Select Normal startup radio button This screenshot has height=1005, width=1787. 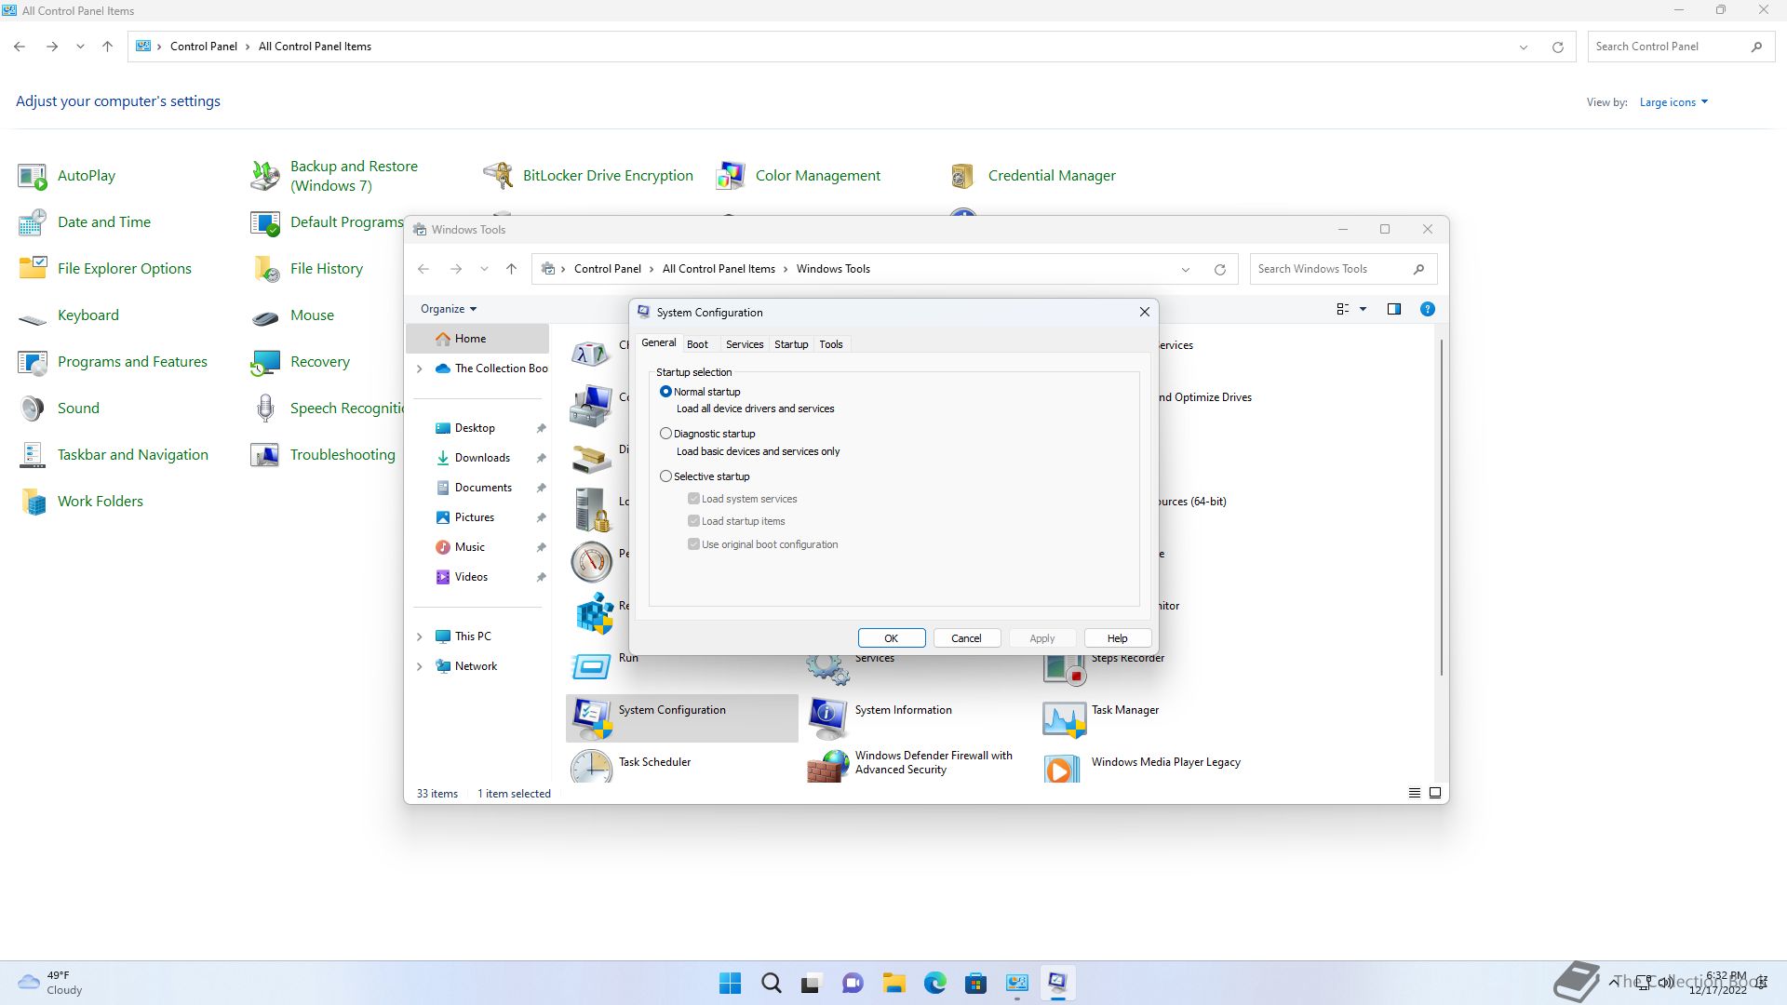665,392
